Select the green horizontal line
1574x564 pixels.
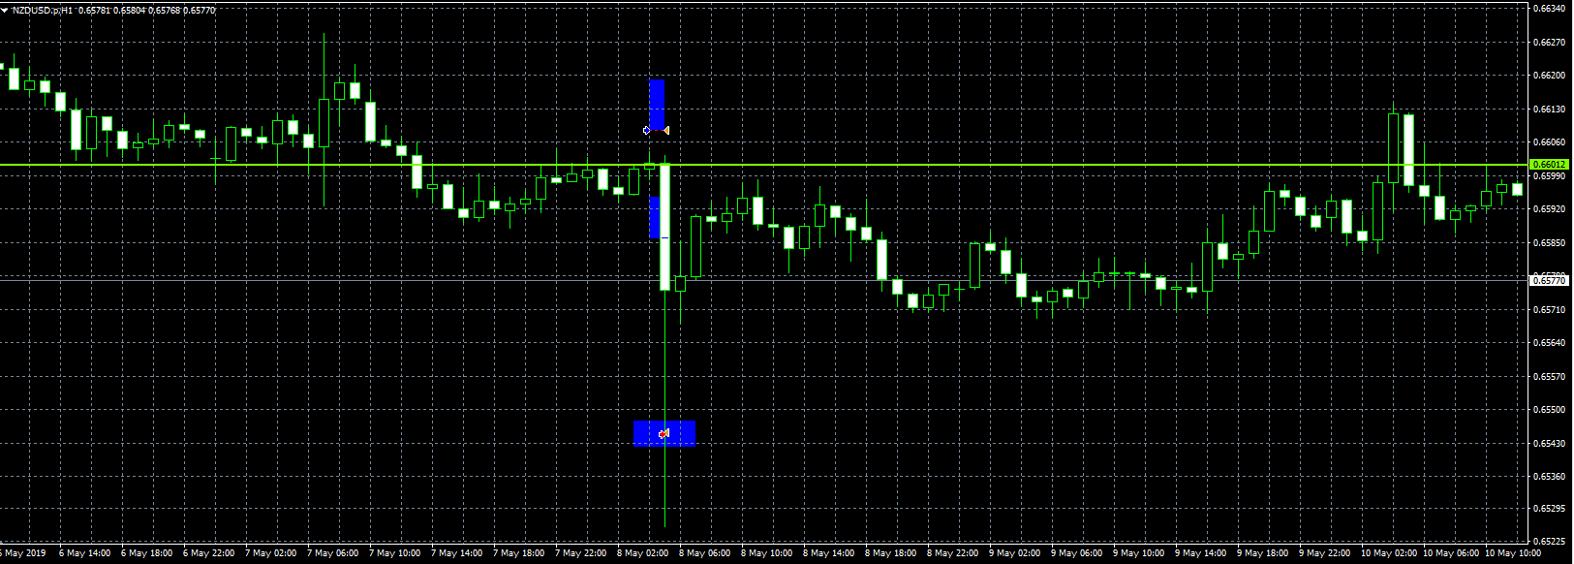(x=291, y=165)
